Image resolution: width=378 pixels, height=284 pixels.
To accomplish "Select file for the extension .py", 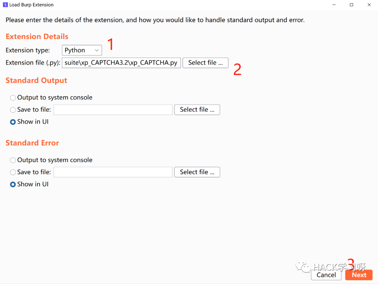I will tap(205, 63).
